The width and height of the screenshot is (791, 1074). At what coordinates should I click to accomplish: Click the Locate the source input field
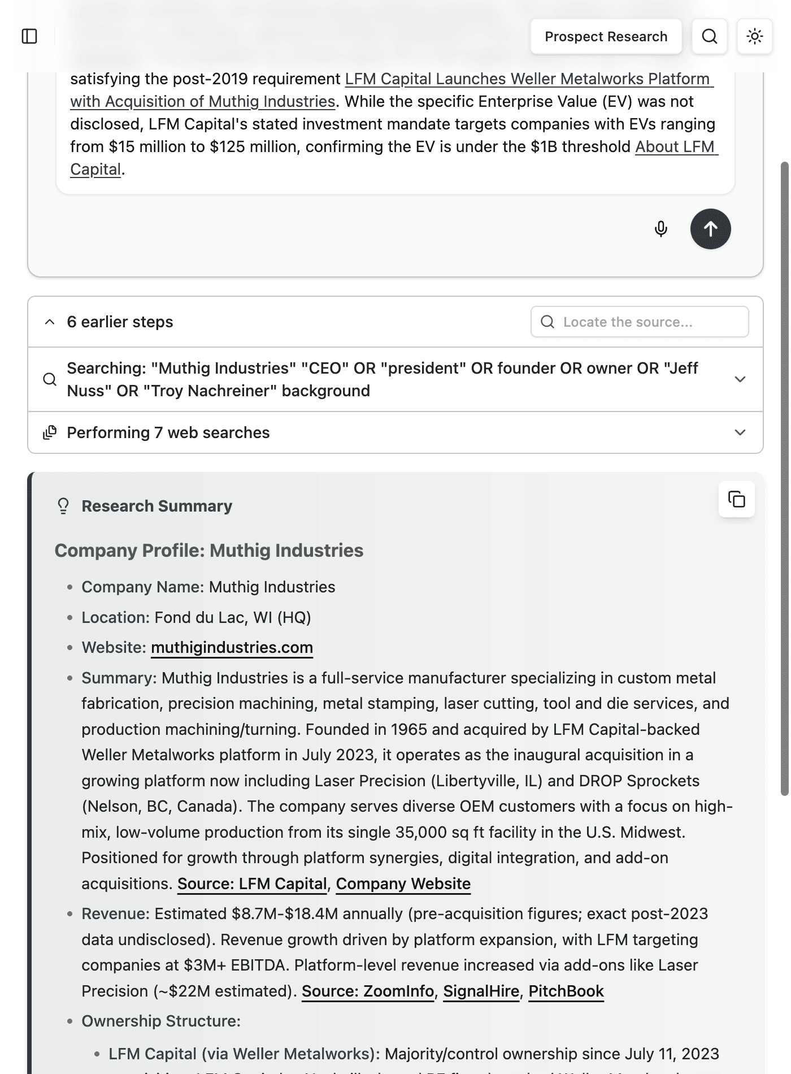[x=638, y=321]
